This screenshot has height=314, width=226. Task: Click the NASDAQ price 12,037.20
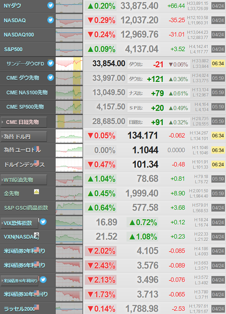139,20
